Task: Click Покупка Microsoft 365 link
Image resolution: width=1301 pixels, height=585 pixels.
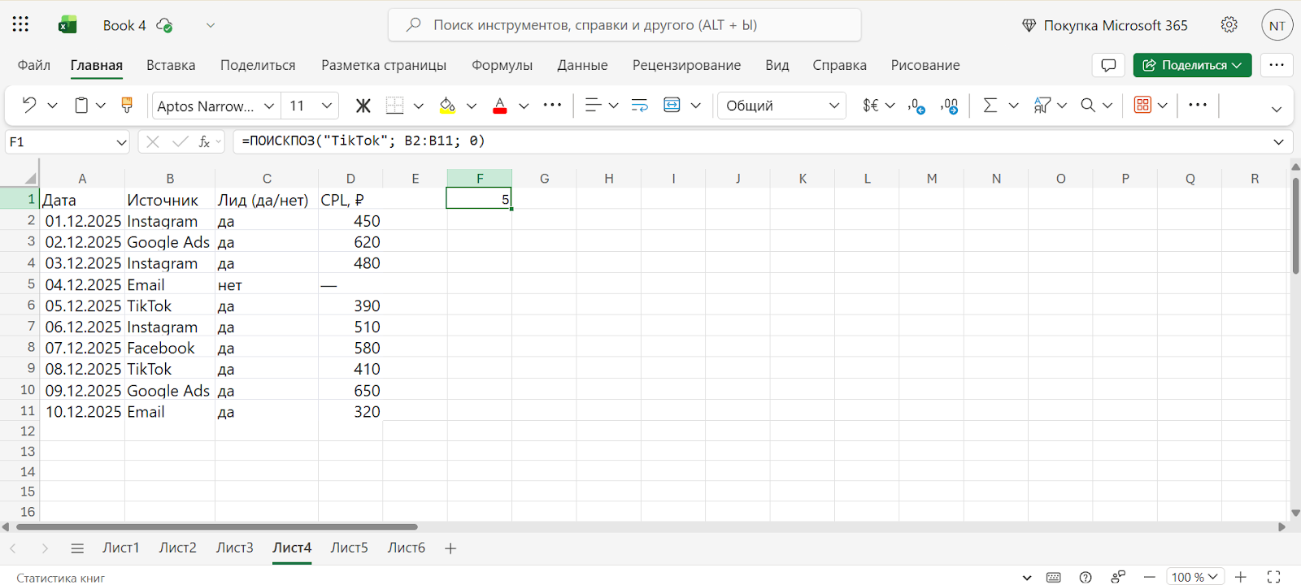Action: pyautogui.click(x=1105, y=25)
